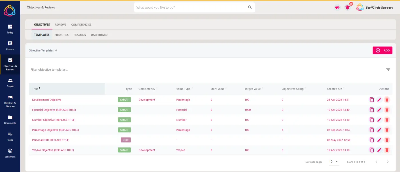400x172 pixels.
Task: Switch to the Competencies tab
Action: [81, 25]
